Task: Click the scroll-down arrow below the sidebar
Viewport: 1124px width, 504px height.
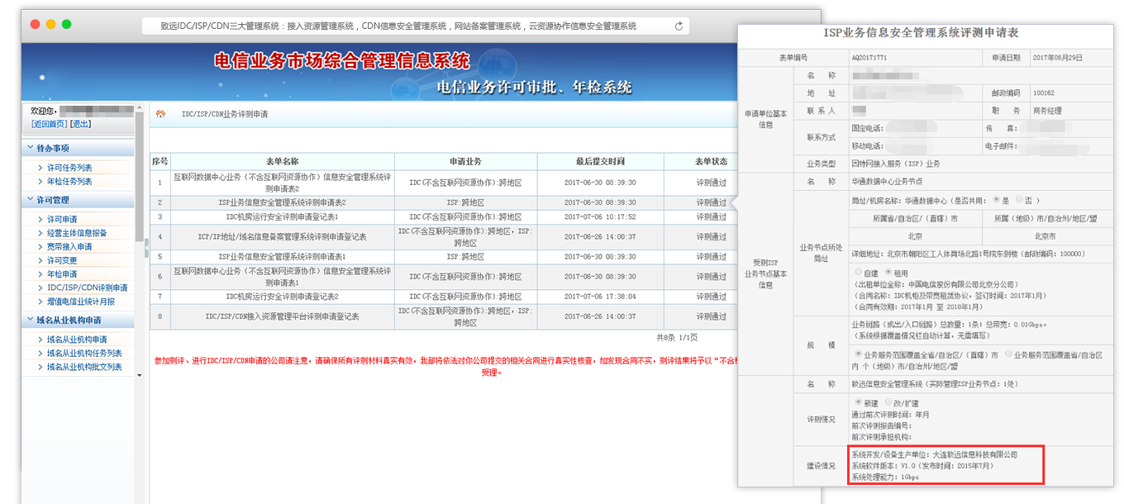Action: (139, 376)
